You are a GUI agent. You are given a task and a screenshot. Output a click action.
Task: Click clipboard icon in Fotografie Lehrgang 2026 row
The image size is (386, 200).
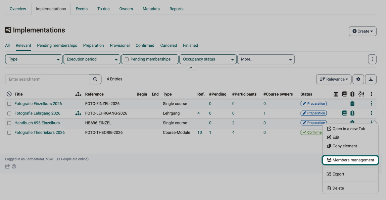(352, 113)
